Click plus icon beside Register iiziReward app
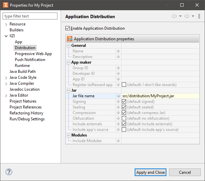This screenshot has width=205, height=181. point(118,85)
